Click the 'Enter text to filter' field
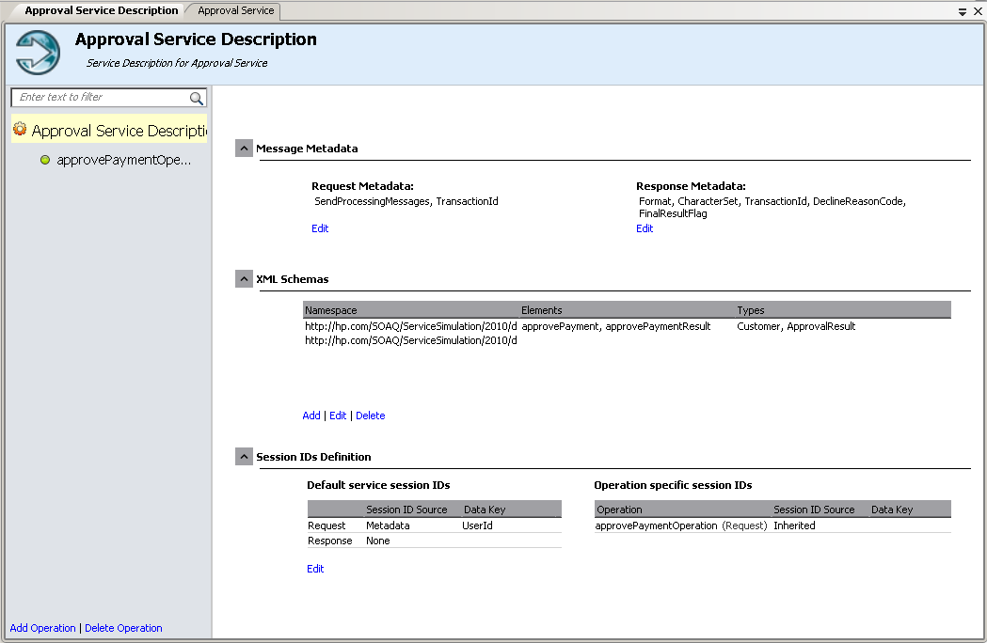Screen dimensions: 987x643 pyautogui.click(x=99, y=98)
